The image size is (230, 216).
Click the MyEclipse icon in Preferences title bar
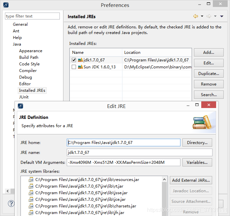coord(6,5)
